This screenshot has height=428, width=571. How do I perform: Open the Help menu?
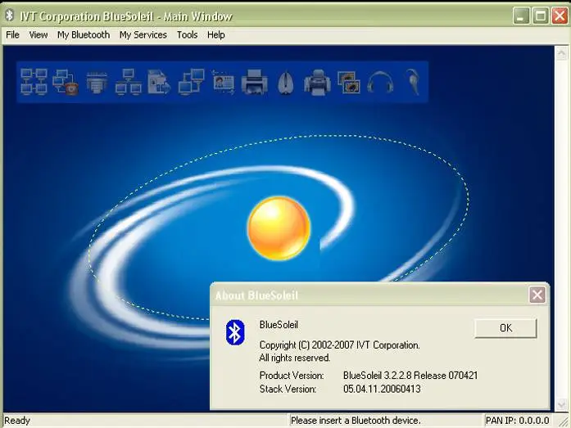click(216, 35)
